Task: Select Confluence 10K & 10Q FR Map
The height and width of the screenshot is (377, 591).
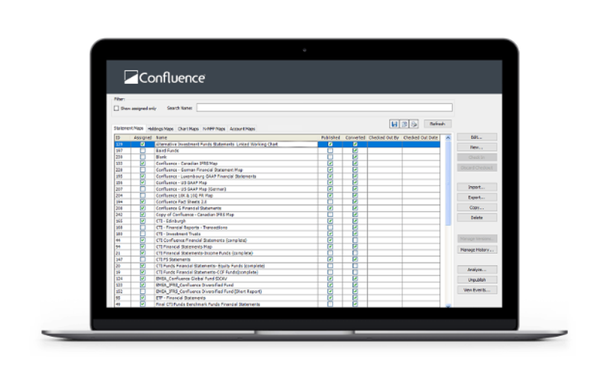Action: click(x=184, y=196)
